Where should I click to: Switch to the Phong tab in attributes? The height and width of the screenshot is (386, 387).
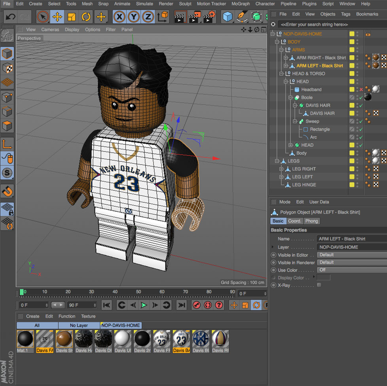click(312, 221)
